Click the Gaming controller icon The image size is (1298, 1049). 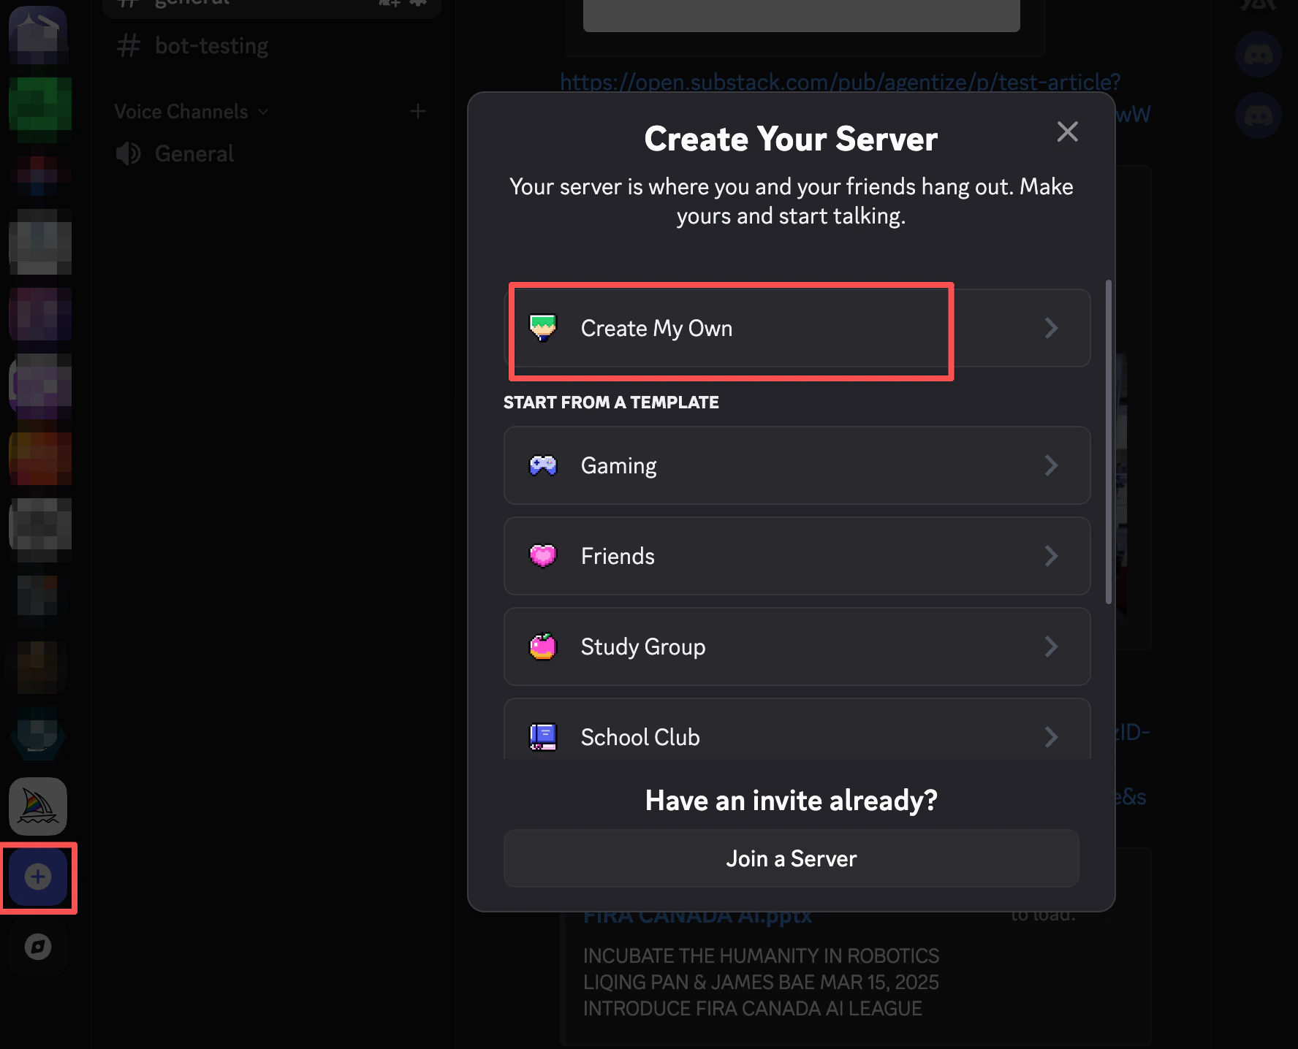[x=543, y=465]
